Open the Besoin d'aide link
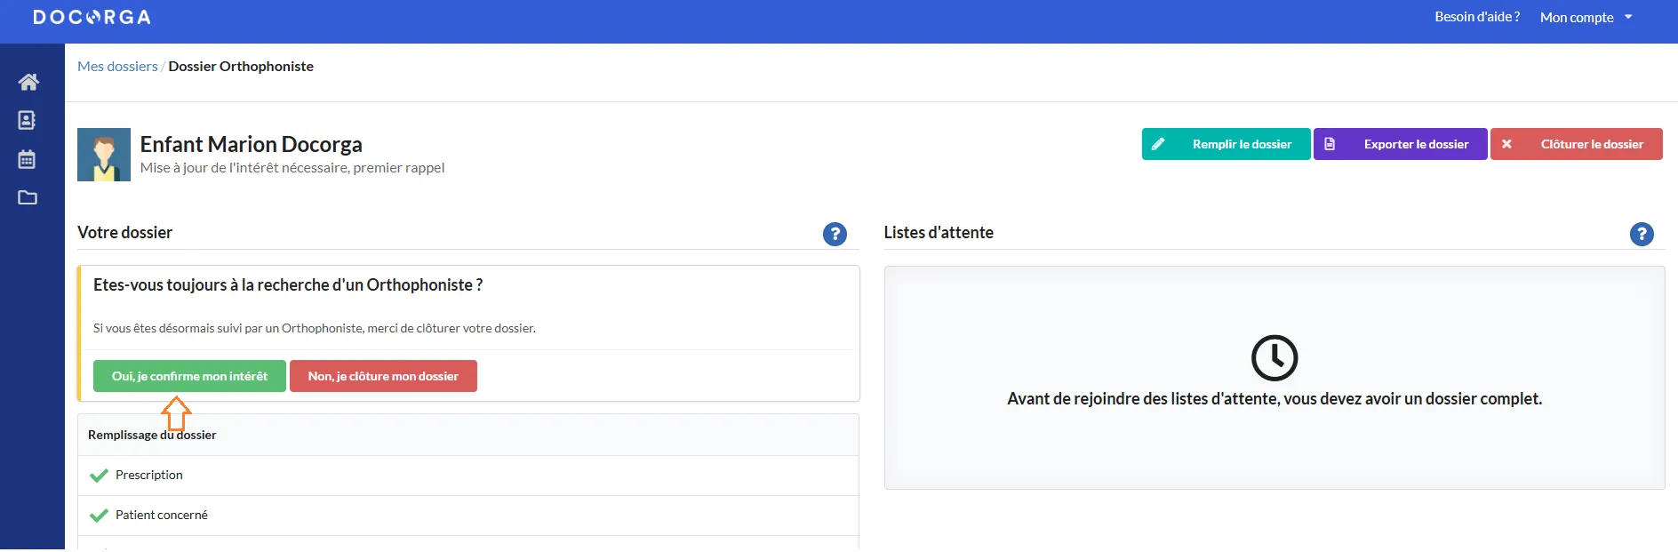 tap(1476, 17)
